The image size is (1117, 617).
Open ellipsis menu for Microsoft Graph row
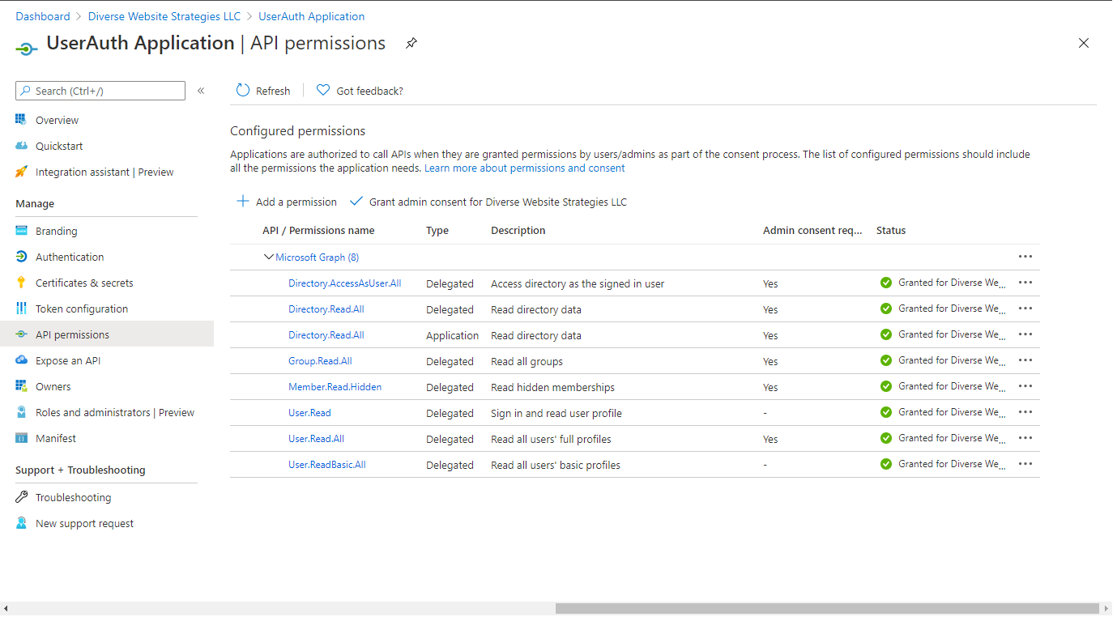click(x=1025, y=257)
